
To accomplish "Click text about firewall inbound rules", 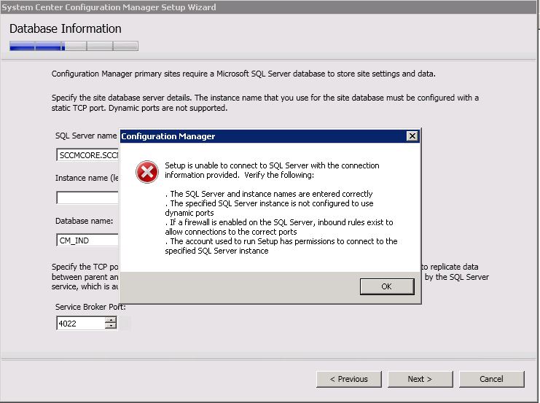I will 279,227.
